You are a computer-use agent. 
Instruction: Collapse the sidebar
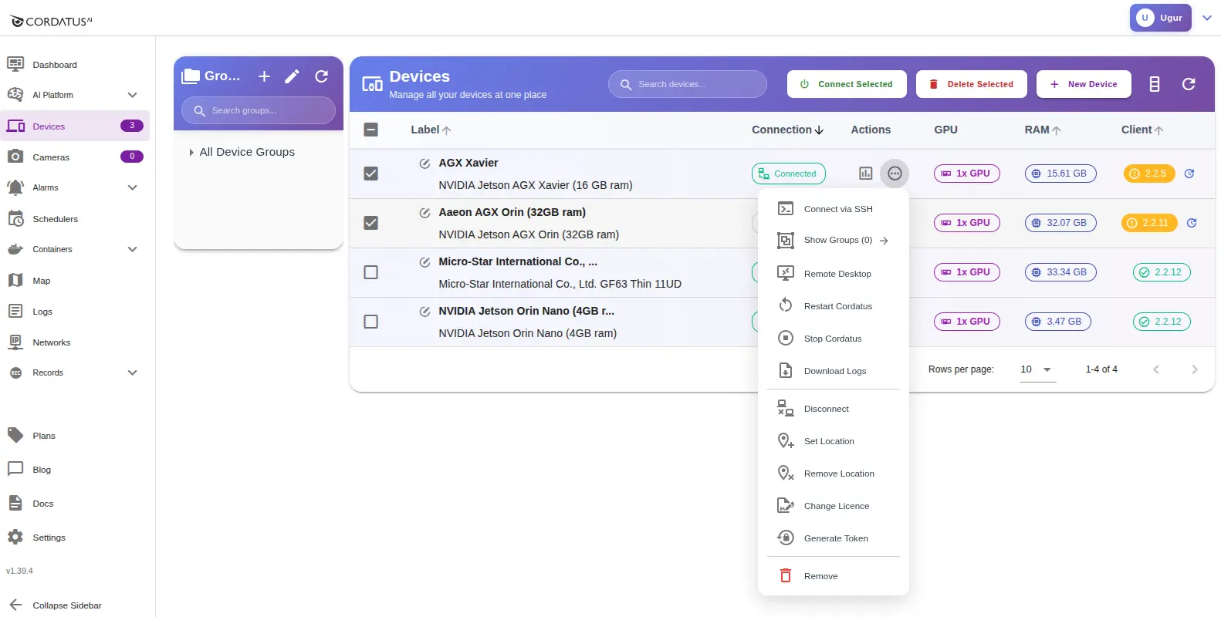(75, 605)
